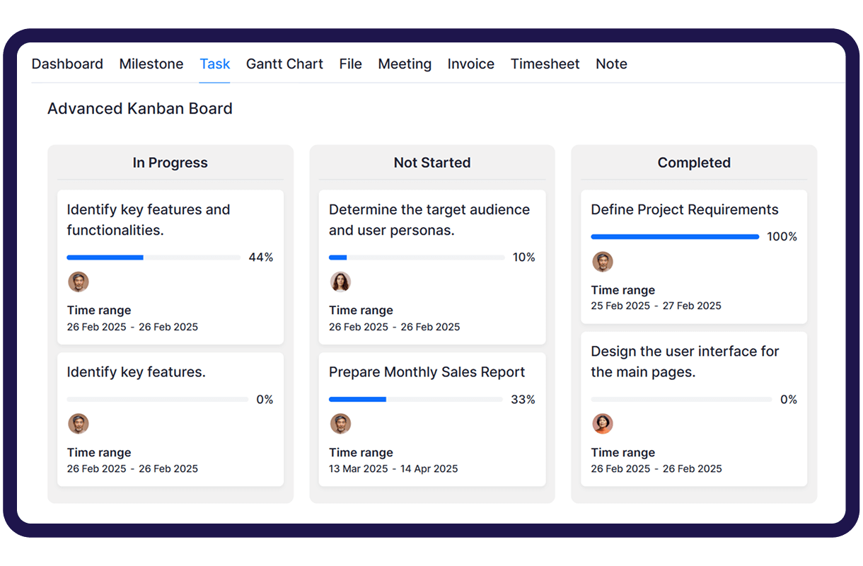863x566 pixels.
Task: Open the Invoice tab
Action: pyautogui.click(x=470, y=64)
